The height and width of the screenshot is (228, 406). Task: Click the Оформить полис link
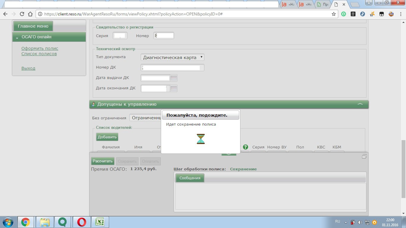[40, 48]
